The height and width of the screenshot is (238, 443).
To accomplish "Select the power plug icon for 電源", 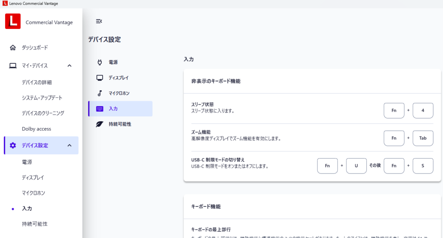I will [100, 62].
